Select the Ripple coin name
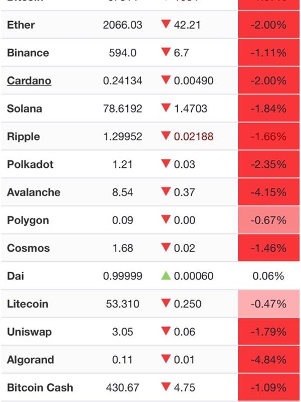Image resolution: width=301 pixels, height=402 pixels. [24, 137]
